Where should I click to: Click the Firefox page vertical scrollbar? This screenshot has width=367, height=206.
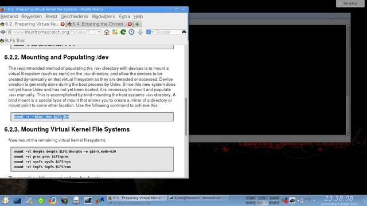pos(186,117)
